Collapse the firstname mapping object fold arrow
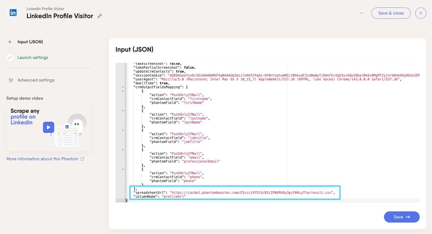432x234 pixels. tap(123, 91)
